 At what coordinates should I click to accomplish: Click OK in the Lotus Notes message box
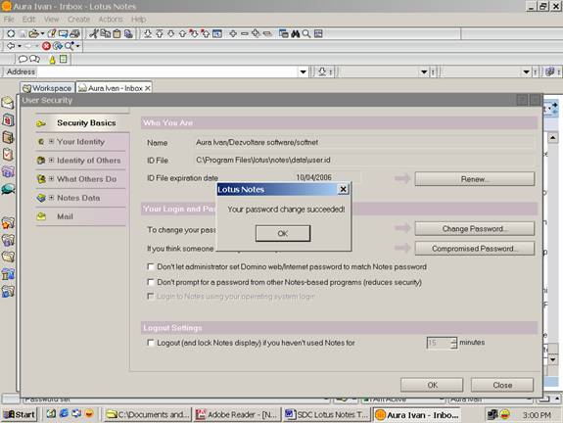pyautogui.click(x=283, y=233)
